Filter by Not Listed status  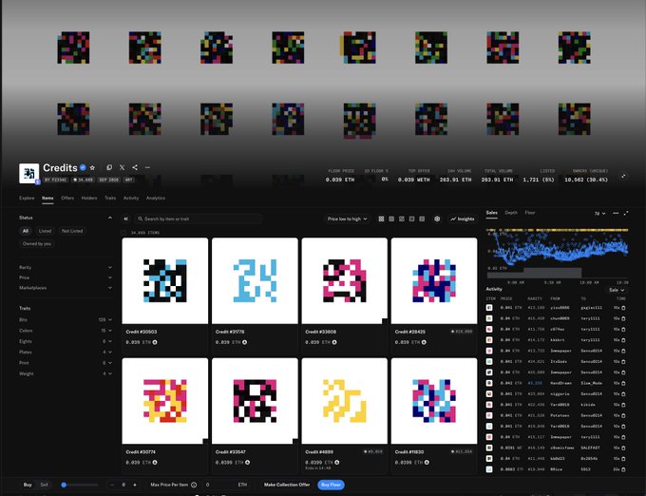[x=72, y=231]
